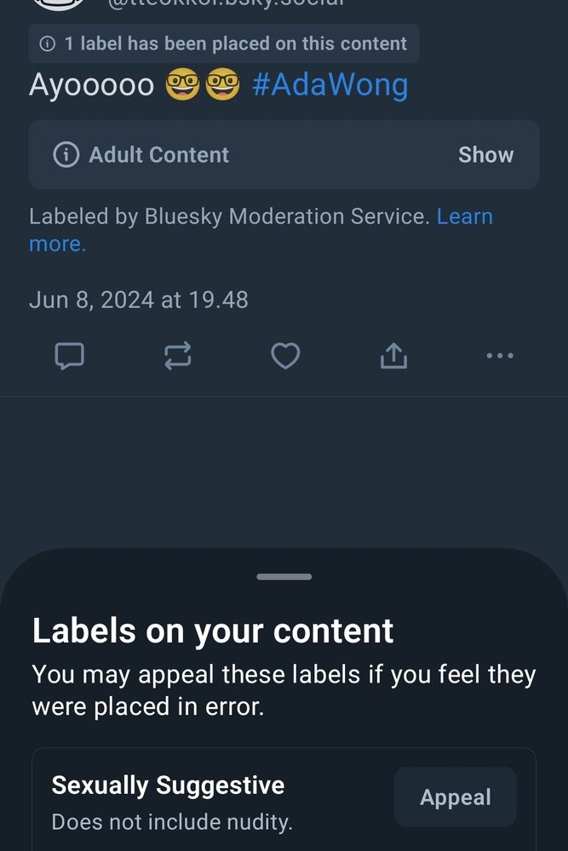Click the info icon beside Adult Content
Screen dimensions: 568x851
66,155
